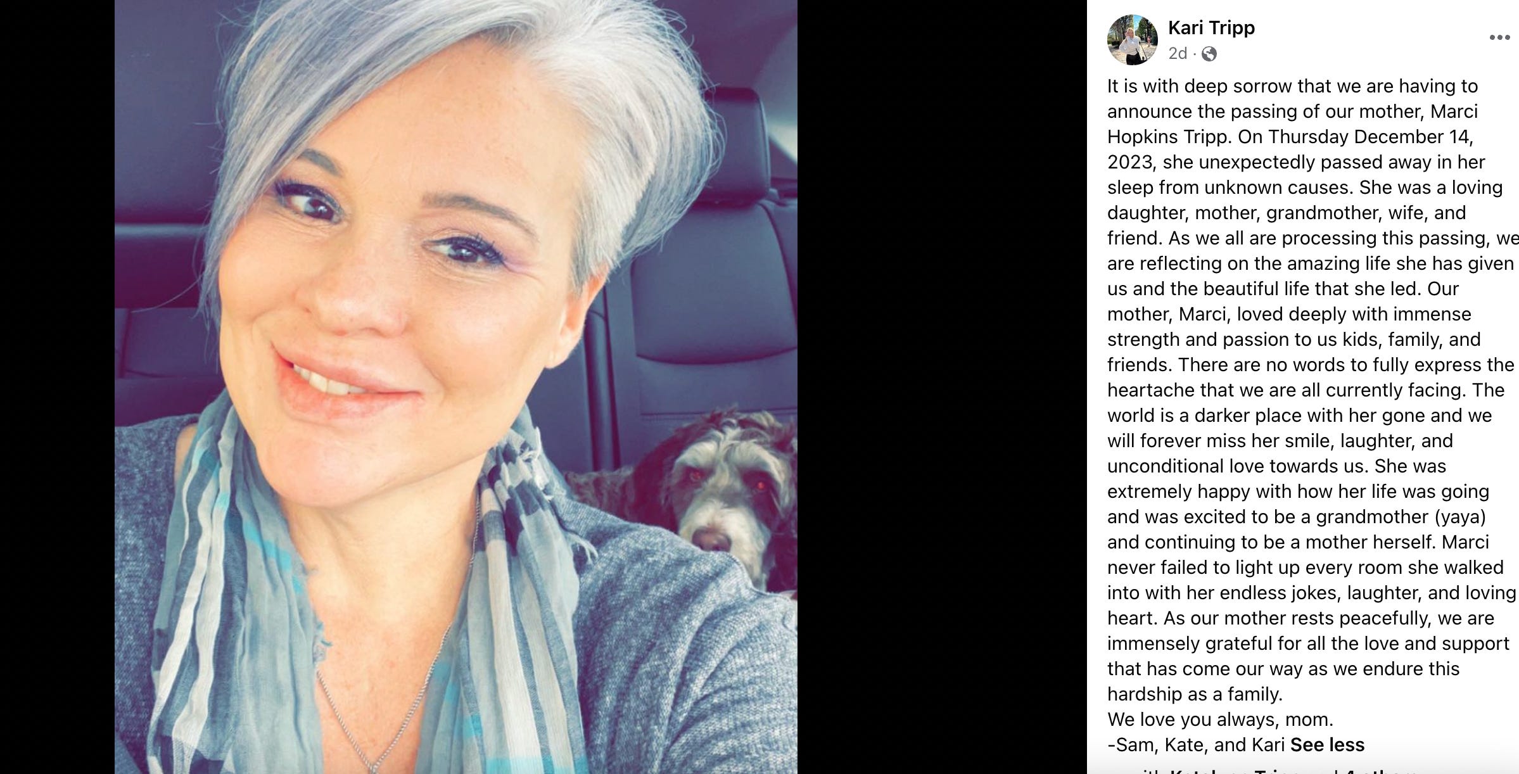
Task: Click the globe public privacy icon
Action: (1209, 54)
